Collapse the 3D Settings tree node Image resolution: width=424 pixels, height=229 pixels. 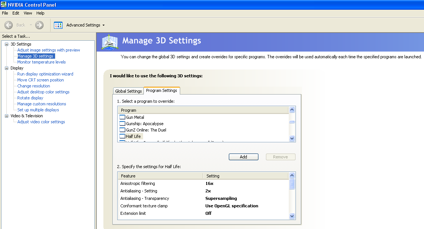point(6,44)
